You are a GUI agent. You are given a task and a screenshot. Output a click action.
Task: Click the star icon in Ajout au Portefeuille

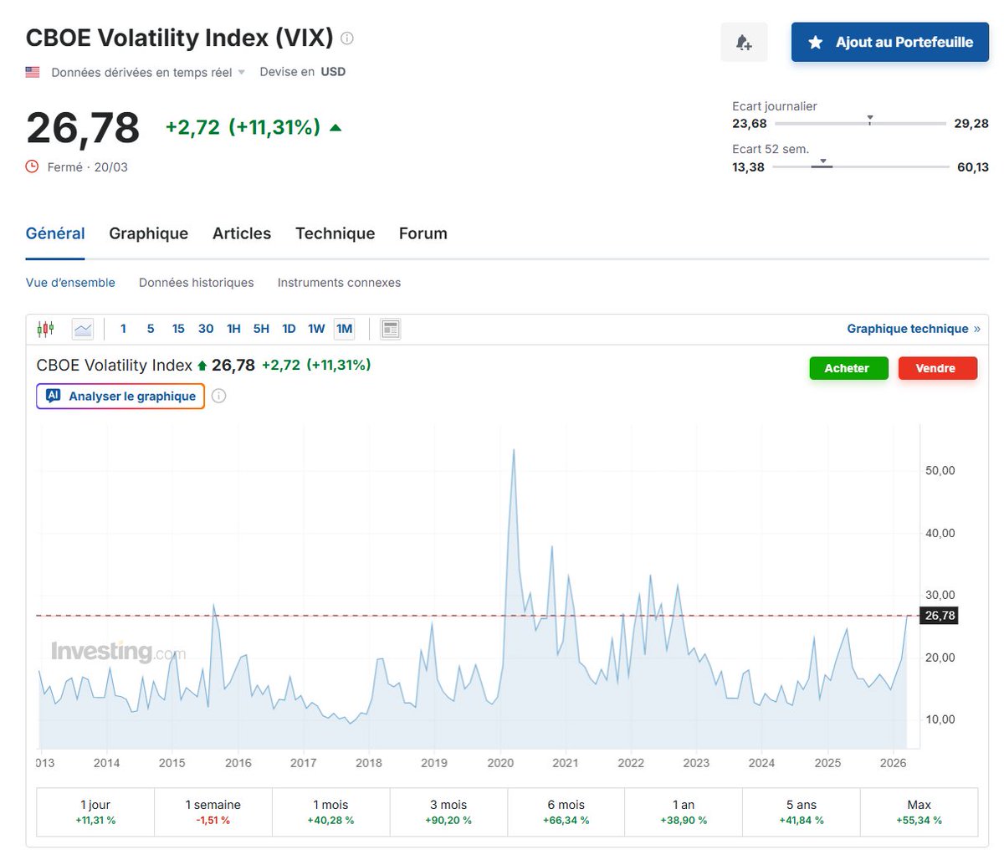816,42
